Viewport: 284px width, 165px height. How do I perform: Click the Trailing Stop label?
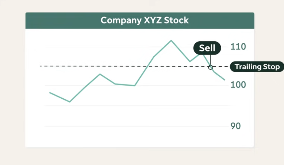click(257, 67)
